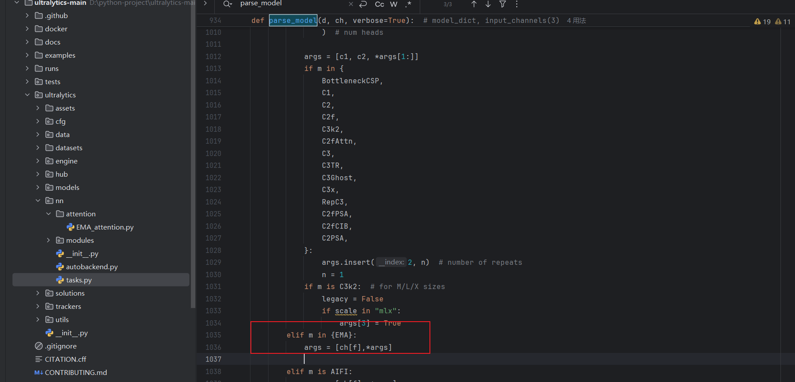795x382 pixels.
Task: Collapse the nn folder
Action: pos(38,200)
